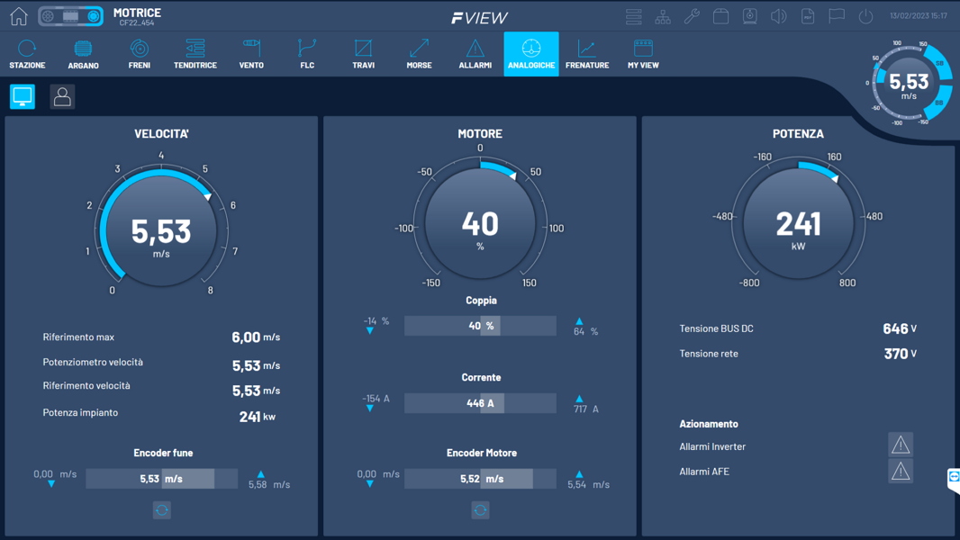
Task: Open the network hierarchy diagram icon
Action: [x=663, y=16]
